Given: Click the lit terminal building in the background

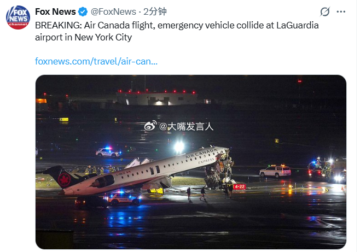Looking at the screenshot, I should 158,98.
